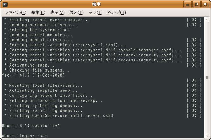Screen dimensions: 211x140
Task: Open the タブ(T) menu
Action: (96, 12)
